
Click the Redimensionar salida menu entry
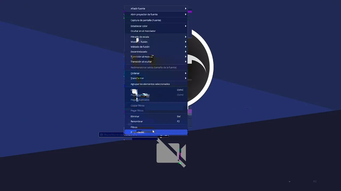point(156,67)
